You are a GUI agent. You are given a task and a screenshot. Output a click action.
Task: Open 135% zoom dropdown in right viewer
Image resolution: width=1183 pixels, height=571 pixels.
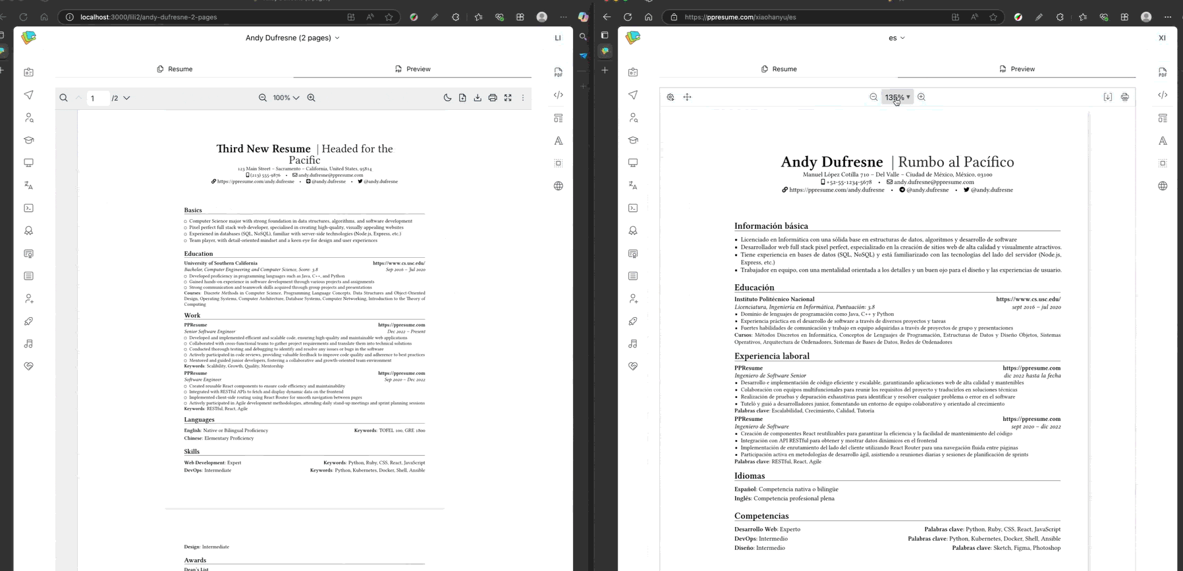coord(897,97)
